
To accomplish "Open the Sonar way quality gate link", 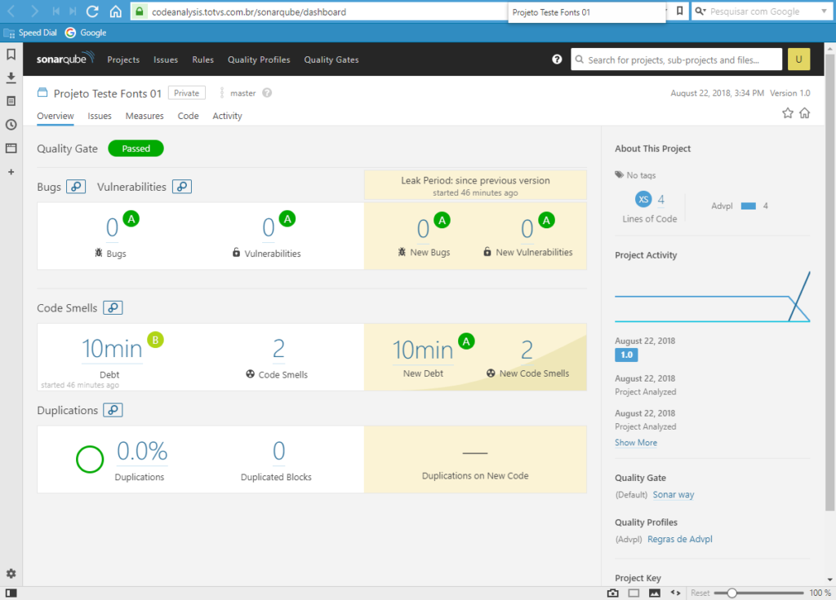I will point(674,495).
